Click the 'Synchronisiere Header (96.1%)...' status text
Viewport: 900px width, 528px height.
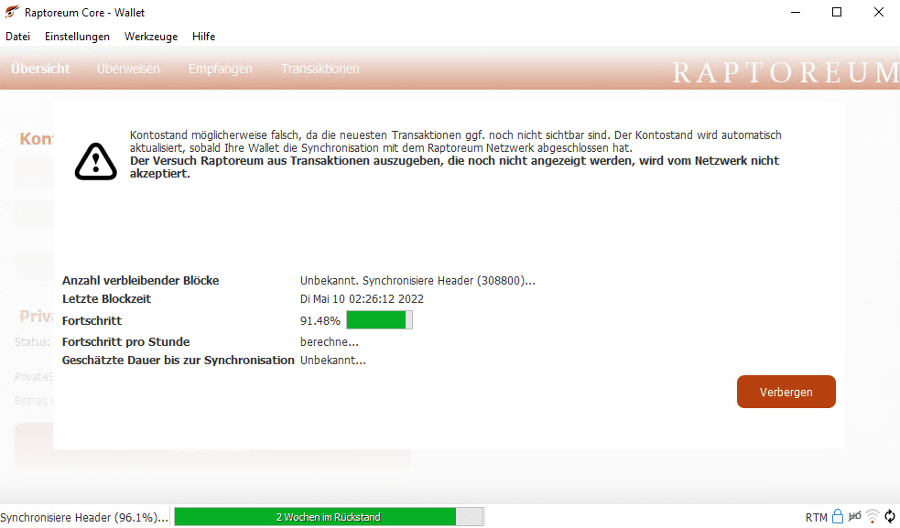[x=84, y=517]
